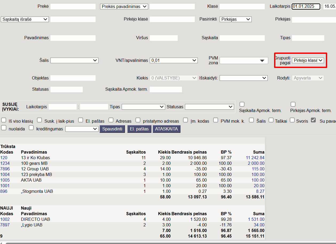The width and height of the screenshot is (336, 244).
Task: Uncheck the Su pavadinimu checkbox
Action: 313,120
